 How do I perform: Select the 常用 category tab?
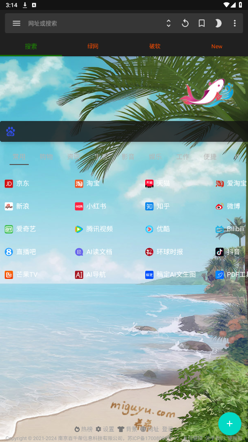(x=19, y=157)
